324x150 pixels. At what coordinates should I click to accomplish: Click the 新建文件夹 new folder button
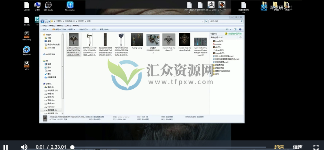pos(104,29)
